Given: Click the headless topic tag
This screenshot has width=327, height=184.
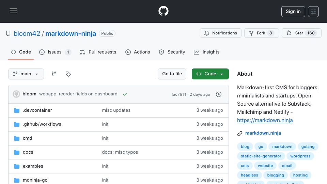Looking at the screenshot, I should 249,175.
